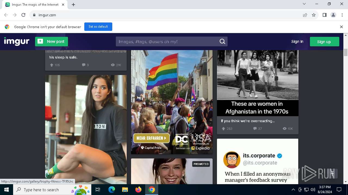The height and width of the screenshot is (195, 348).
Task: Toggle the Chrome side panel icon
Action: click(x=324, y=15)
